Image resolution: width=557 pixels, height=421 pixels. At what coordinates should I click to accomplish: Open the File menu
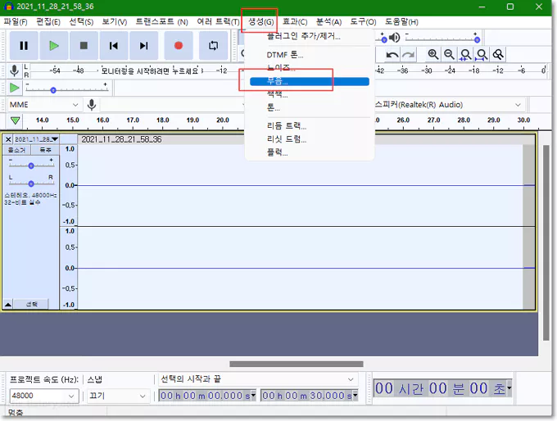click(16, 22)
